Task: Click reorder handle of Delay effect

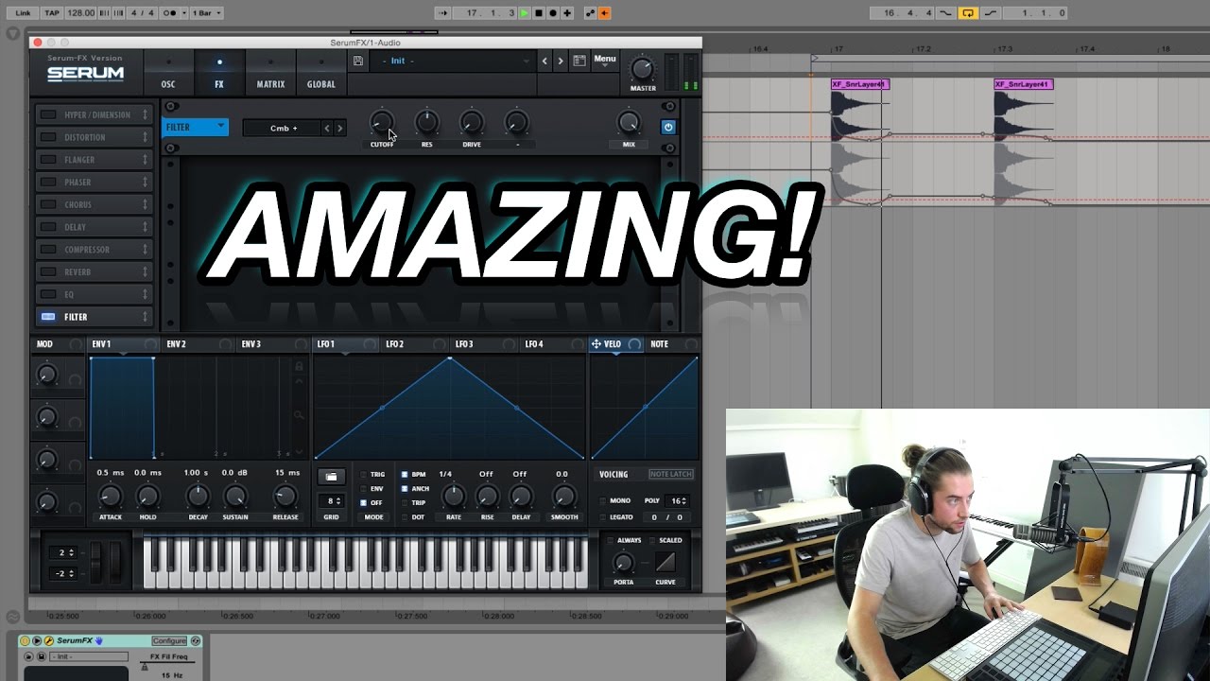Action: (145, 227)
